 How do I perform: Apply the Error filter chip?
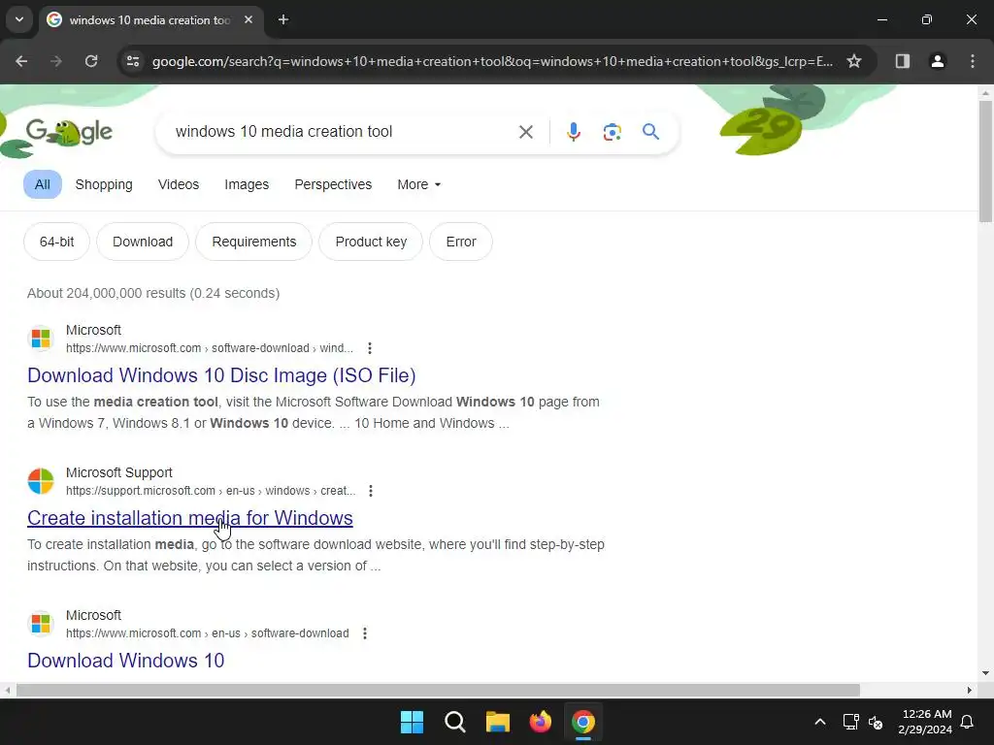pyautogui.click(x=461, y=242)
